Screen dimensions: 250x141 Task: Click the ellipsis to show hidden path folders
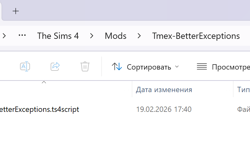click(22, 36)
